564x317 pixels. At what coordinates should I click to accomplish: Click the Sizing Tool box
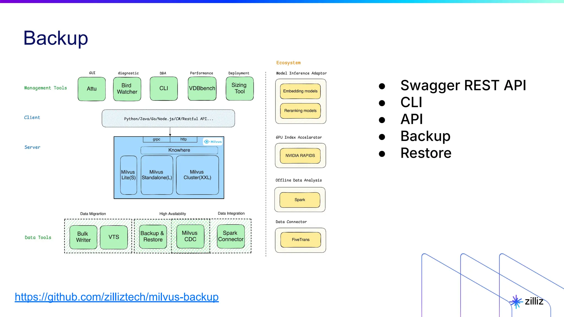pos(239,89)
